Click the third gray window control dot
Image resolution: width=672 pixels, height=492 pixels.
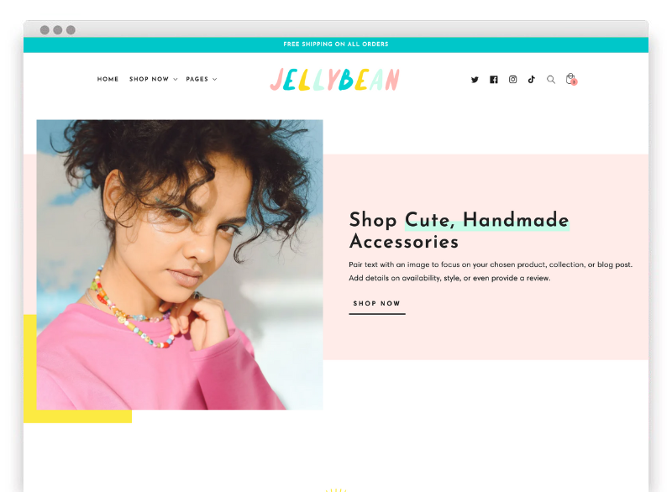(x=71, y=30)
